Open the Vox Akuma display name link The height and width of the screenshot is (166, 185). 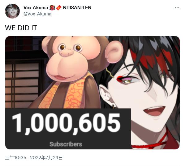(x=36, y=8)
